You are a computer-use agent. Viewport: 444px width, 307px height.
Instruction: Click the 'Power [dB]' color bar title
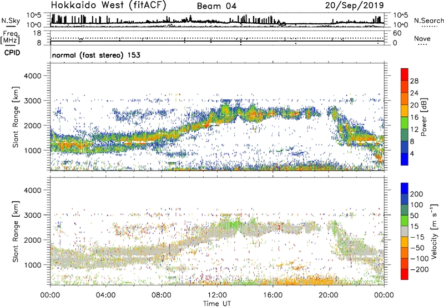coord(424,117)
